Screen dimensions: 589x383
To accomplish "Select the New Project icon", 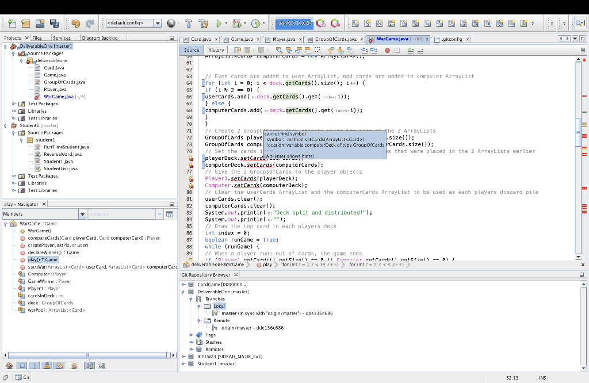I will point(25,22).
